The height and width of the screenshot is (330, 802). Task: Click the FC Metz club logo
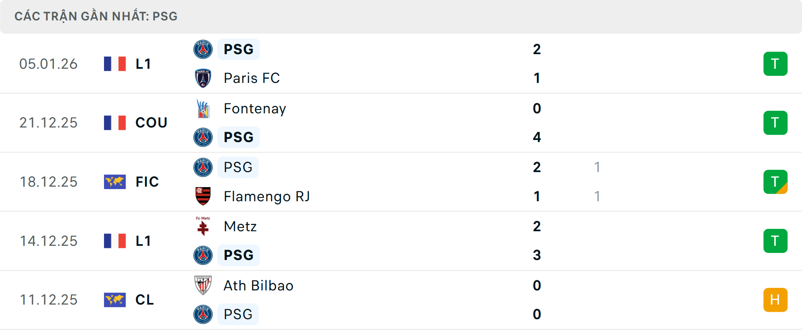203,227
